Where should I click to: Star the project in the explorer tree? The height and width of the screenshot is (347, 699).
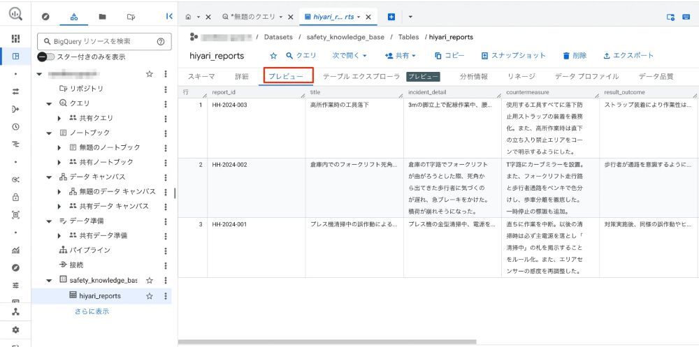[x=150, y=74]
